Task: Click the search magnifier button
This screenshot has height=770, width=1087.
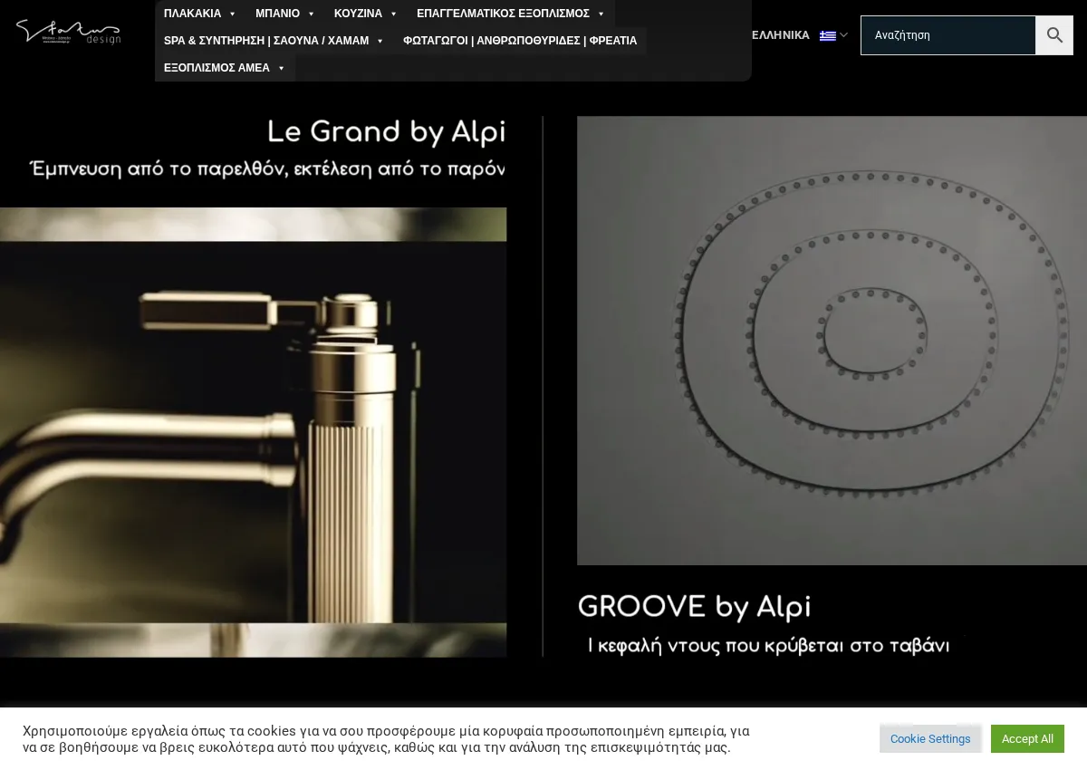Action: (x=1054, y=35)
